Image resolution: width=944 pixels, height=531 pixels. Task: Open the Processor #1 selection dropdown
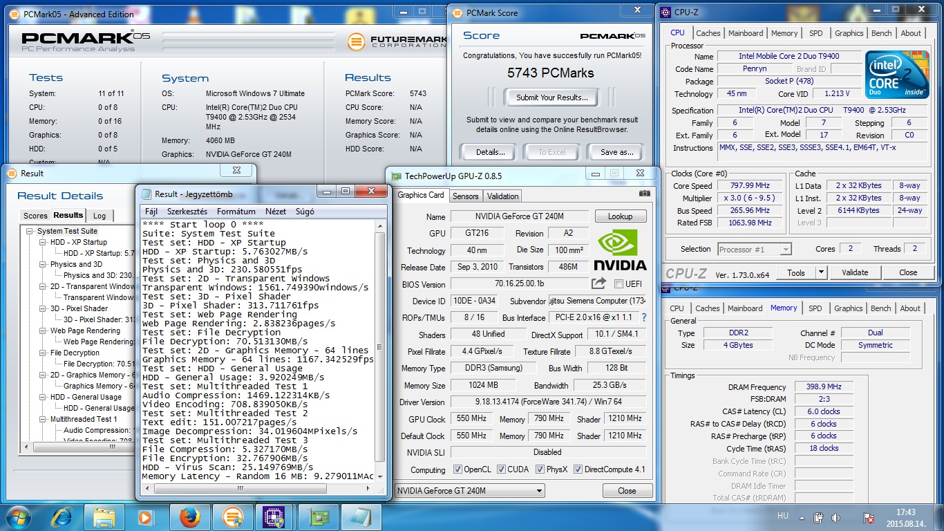point(755,250)
